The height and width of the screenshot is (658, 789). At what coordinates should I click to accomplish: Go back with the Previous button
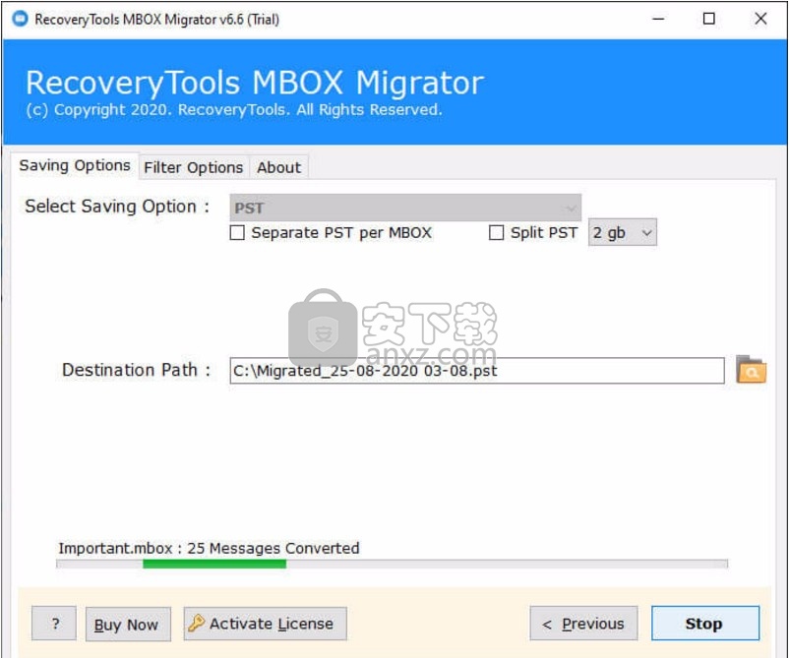coord(583,624)
